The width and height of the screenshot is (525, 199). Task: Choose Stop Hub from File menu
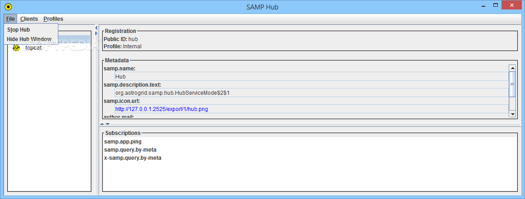pyautogui.click(x=31, y=30)
